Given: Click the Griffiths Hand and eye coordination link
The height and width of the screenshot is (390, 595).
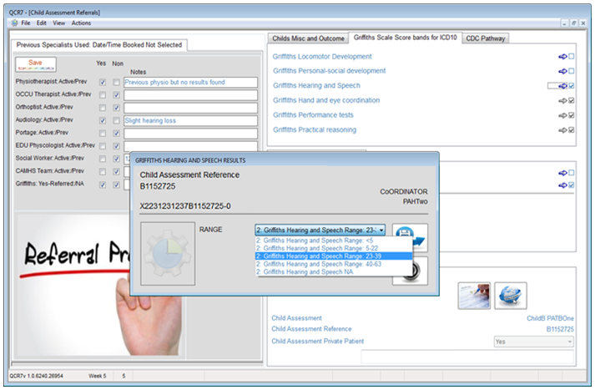Looking at the screenshot, I should coord(327,100).
